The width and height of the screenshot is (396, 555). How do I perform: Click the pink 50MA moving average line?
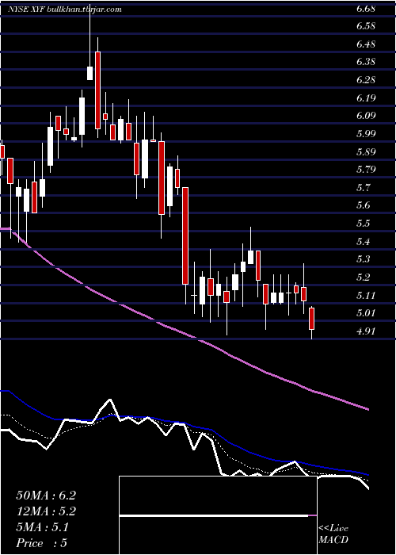pos(184,333)
